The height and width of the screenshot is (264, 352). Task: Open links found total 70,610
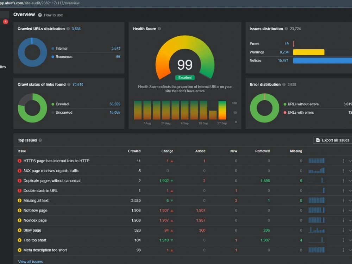78,84
